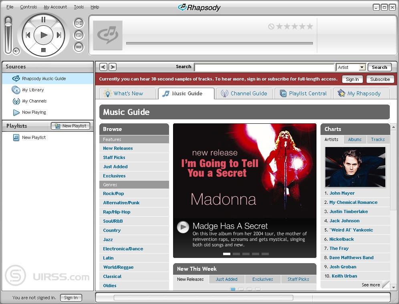Image resolution: width=399 pixels, height=304 pixels.
Task: Browse the Alternative/Punk genre
Action: (121, 203)
